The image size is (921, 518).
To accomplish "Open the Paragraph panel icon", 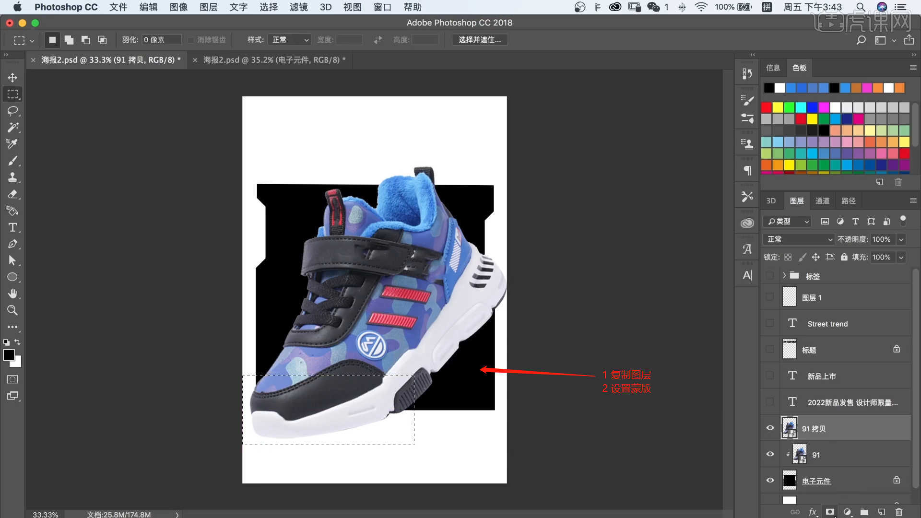I will 747,170.
